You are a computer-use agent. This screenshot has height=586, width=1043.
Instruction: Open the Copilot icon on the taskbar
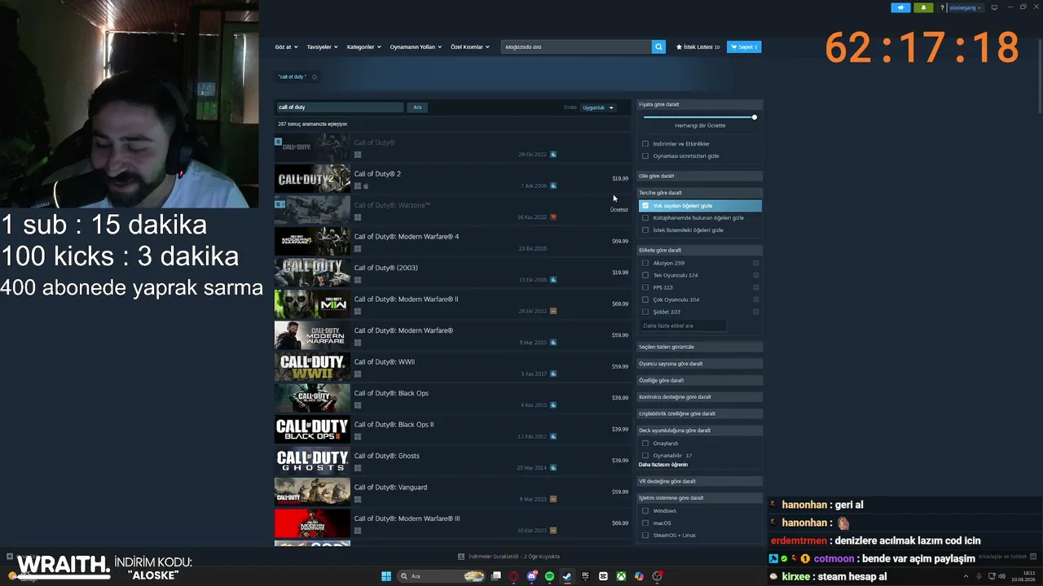639,576
